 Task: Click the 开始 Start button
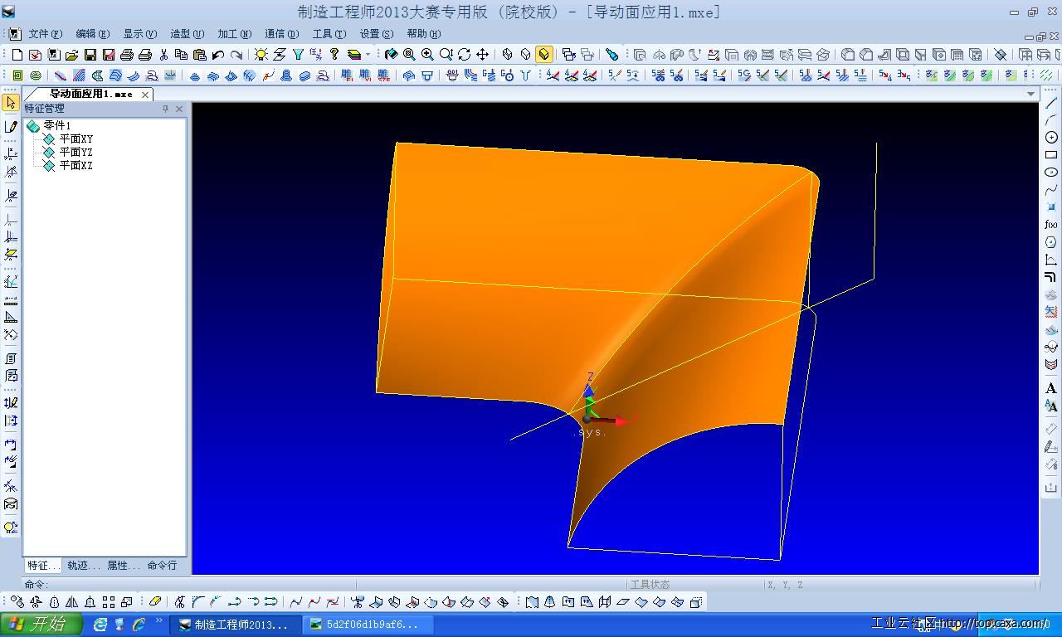41,624
